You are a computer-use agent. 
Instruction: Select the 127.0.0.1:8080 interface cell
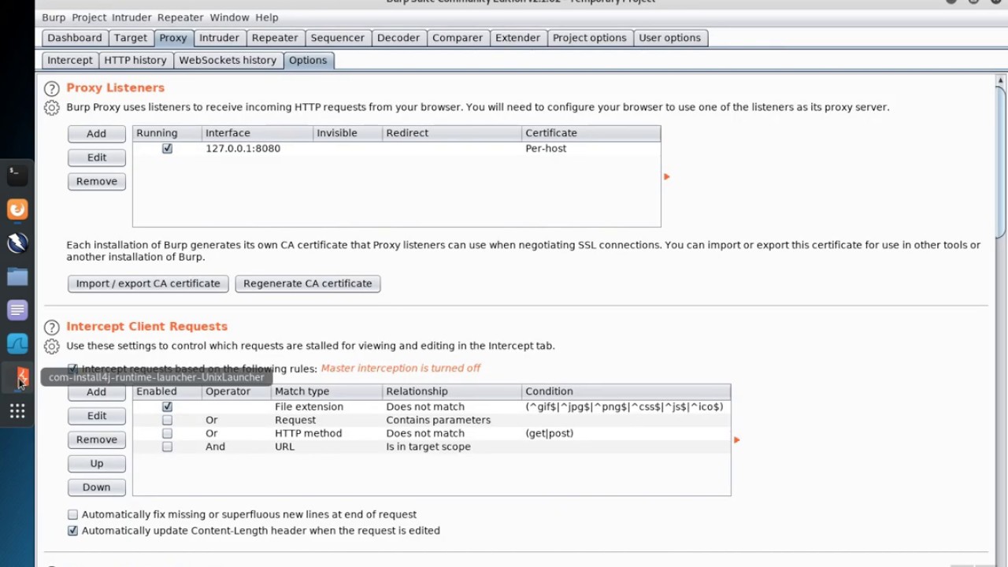point(258,148)
